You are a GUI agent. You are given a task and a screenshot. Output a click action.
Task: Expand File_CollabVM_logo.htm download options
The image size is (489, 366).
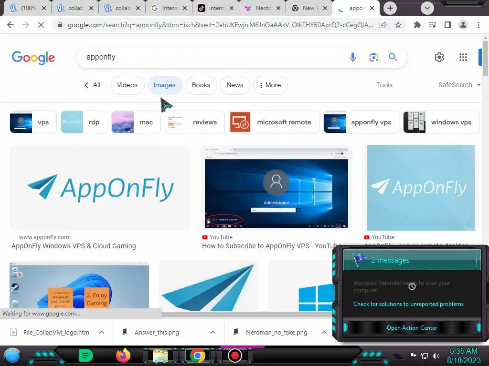(102, 332)
